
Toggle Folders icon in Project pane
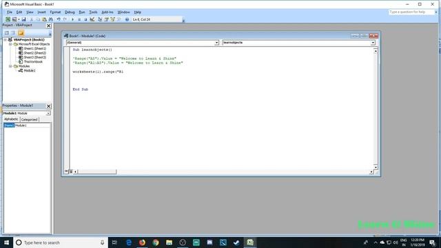point(21,33)
